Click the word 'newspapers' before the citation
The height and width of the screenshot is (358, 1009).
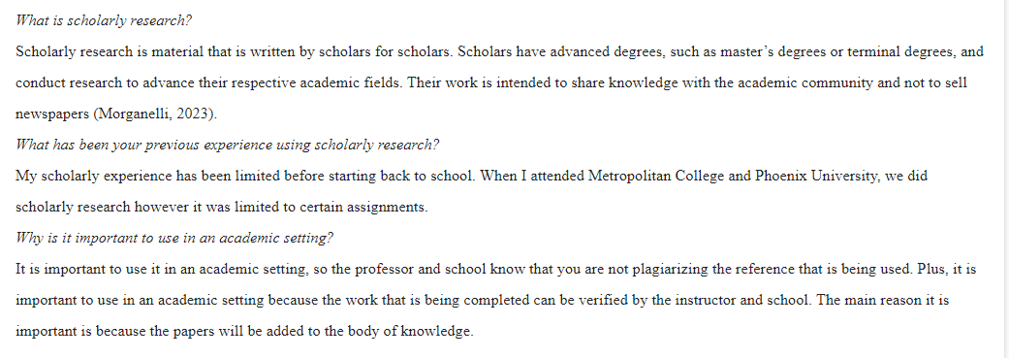pyautogui.click(x=52, y=114)
